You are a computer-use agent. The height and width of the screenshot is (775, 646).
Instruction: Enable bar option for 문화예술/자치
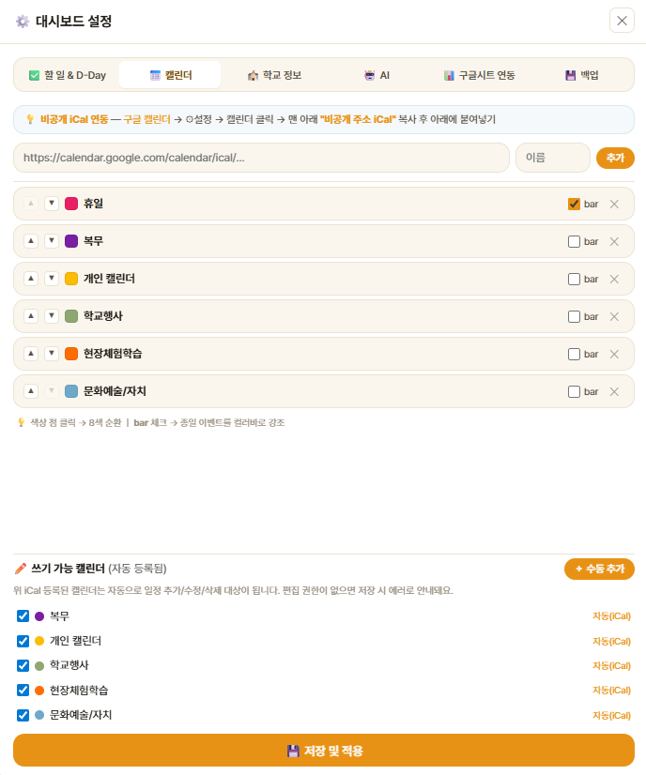coord(574,392)
